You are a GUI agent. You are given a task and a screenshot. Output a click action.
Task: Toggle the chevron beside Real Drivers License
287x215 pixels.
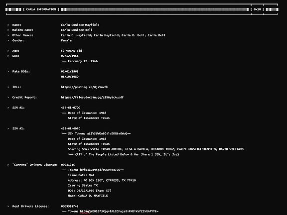click(8, 207)
